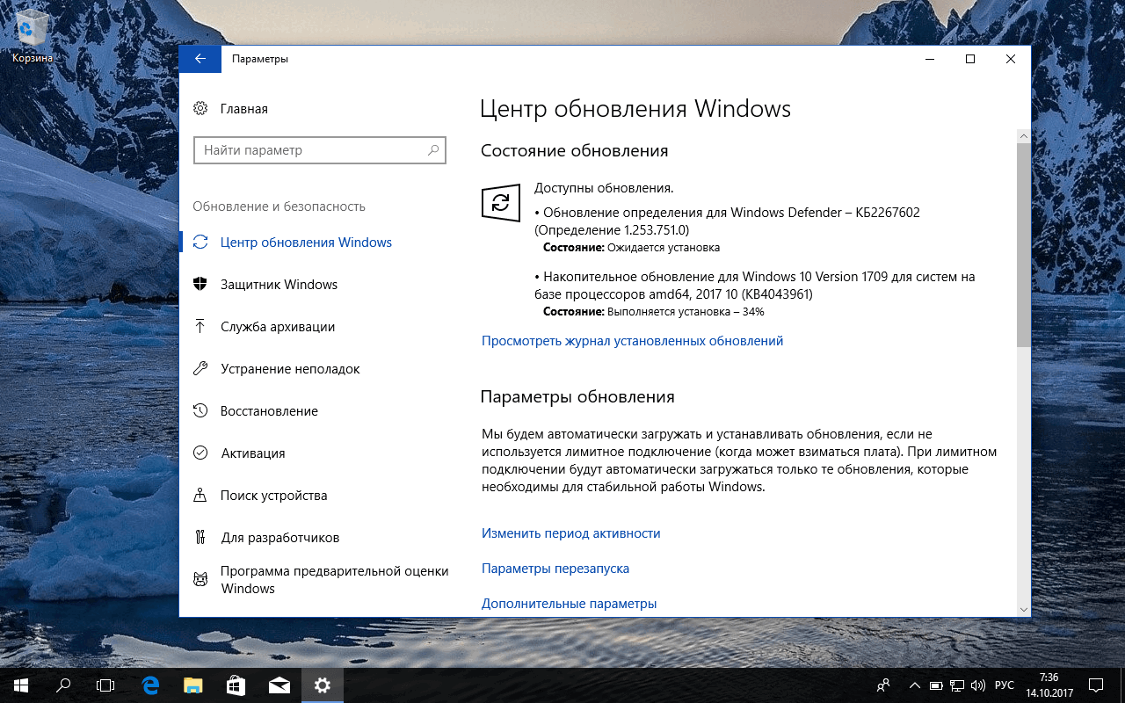
Task: Open Просмотреть журнал установленных обновлений
Action: click(x=630, y=341)
